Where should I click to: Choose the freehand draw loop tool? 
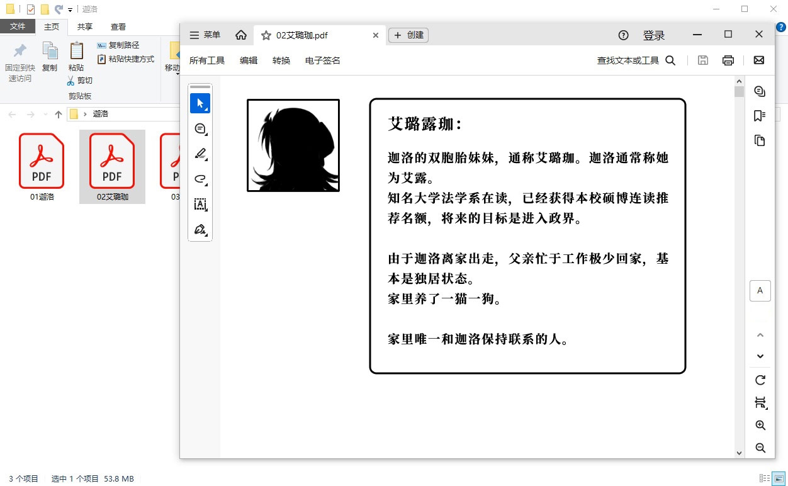200,179
